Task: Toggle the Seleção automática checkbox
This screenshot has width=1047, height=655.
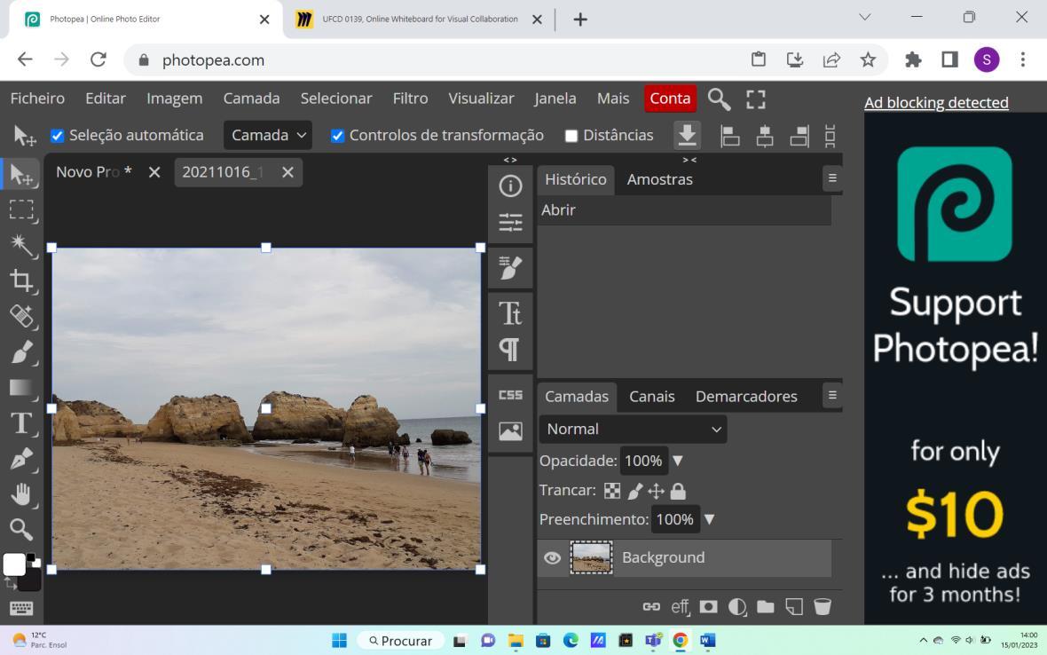Action: [58, 136]
